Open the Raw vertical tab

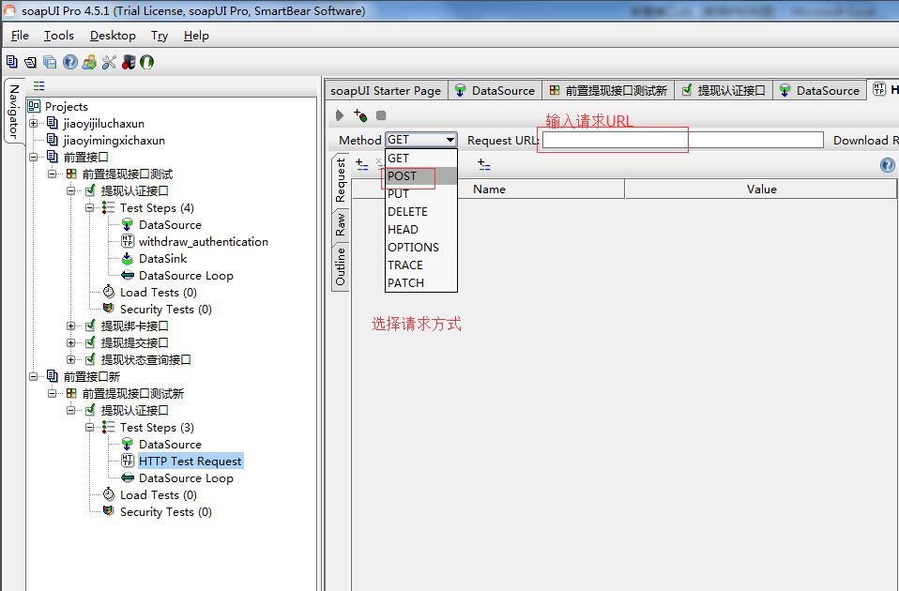coord(341,223)
